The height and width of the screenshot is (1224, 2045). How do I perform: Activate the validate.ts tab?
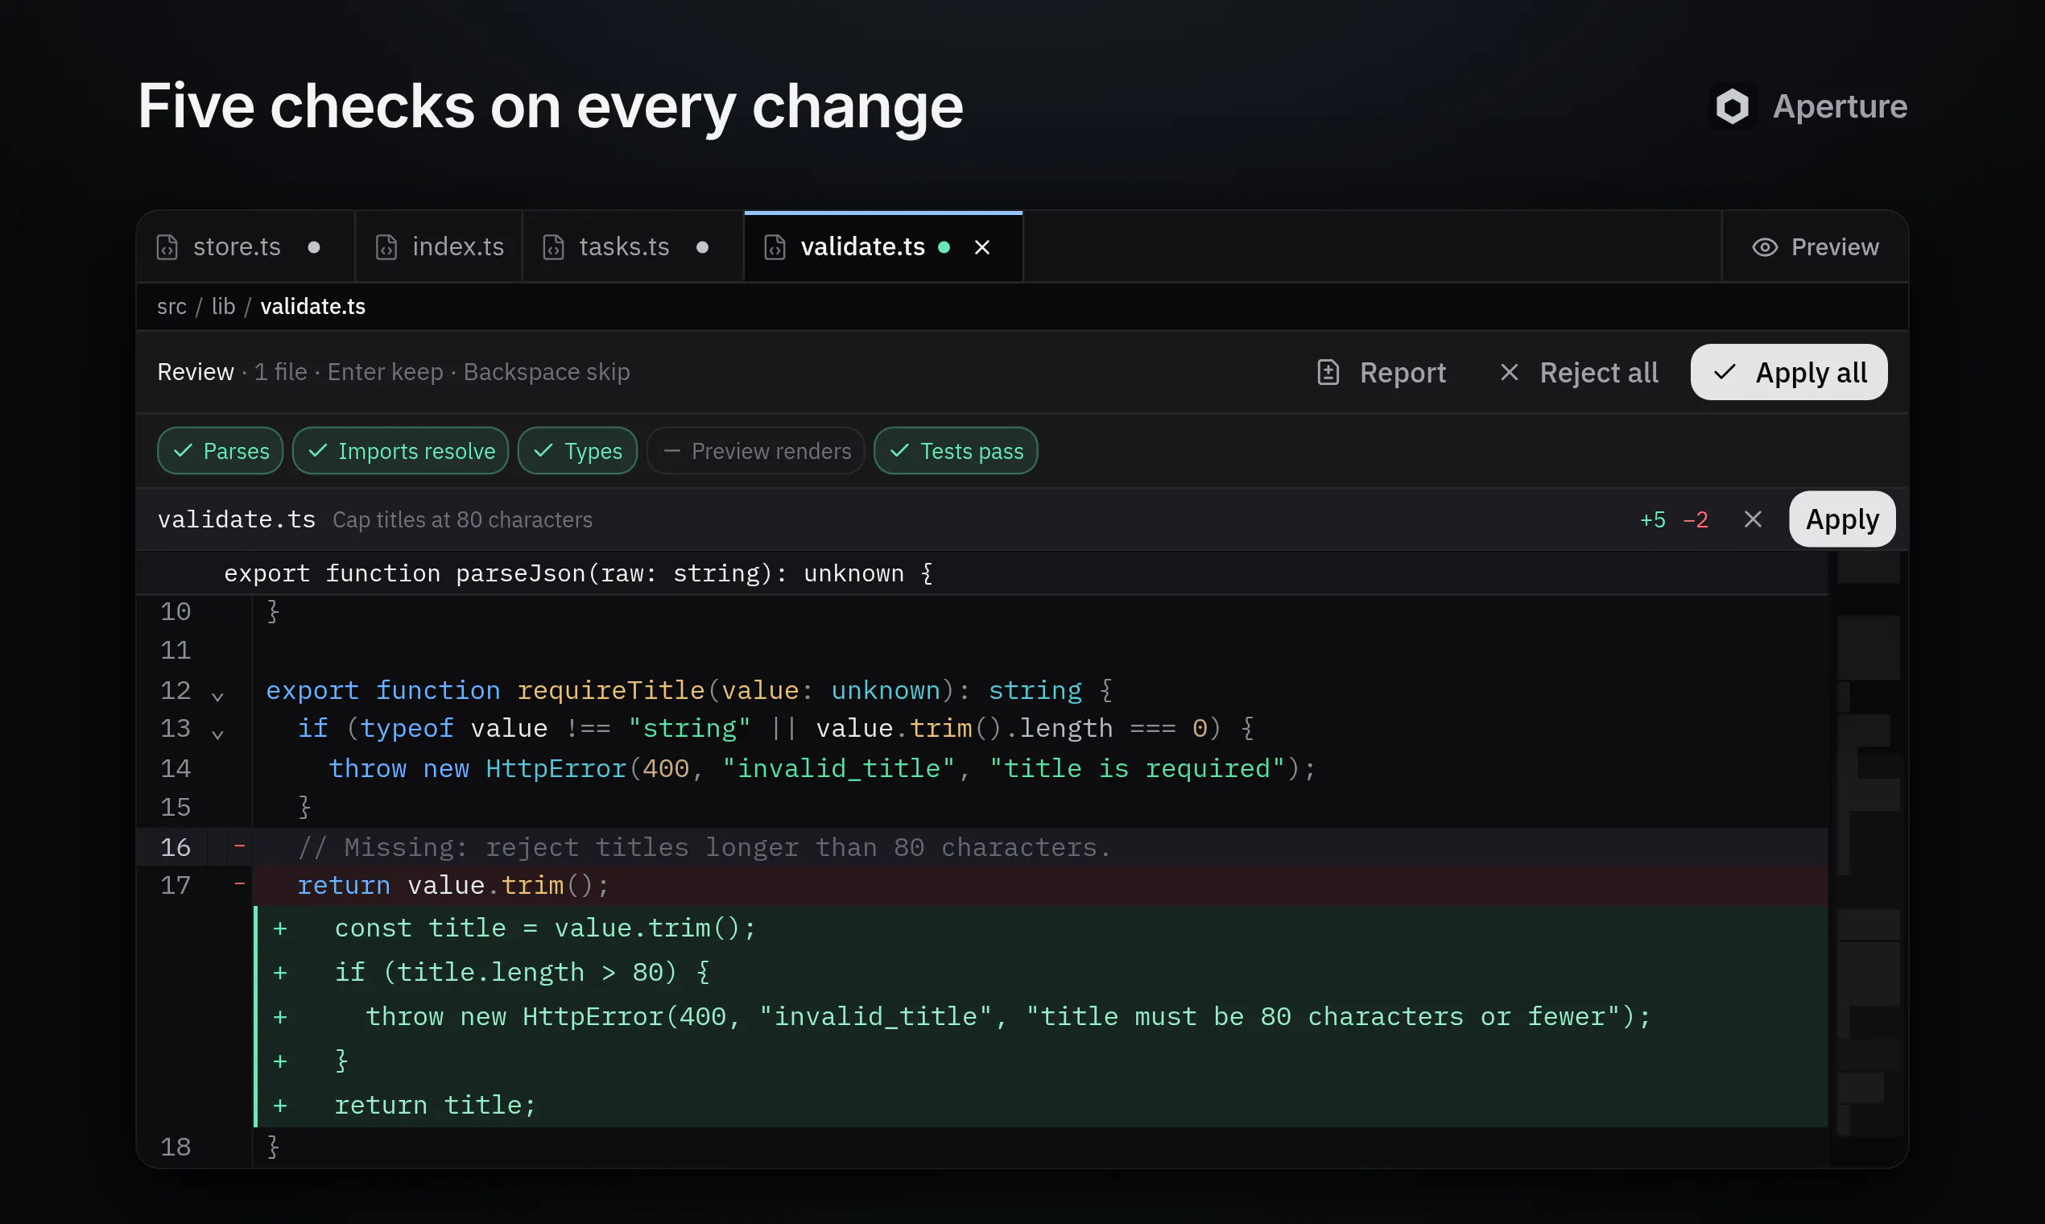882,246
